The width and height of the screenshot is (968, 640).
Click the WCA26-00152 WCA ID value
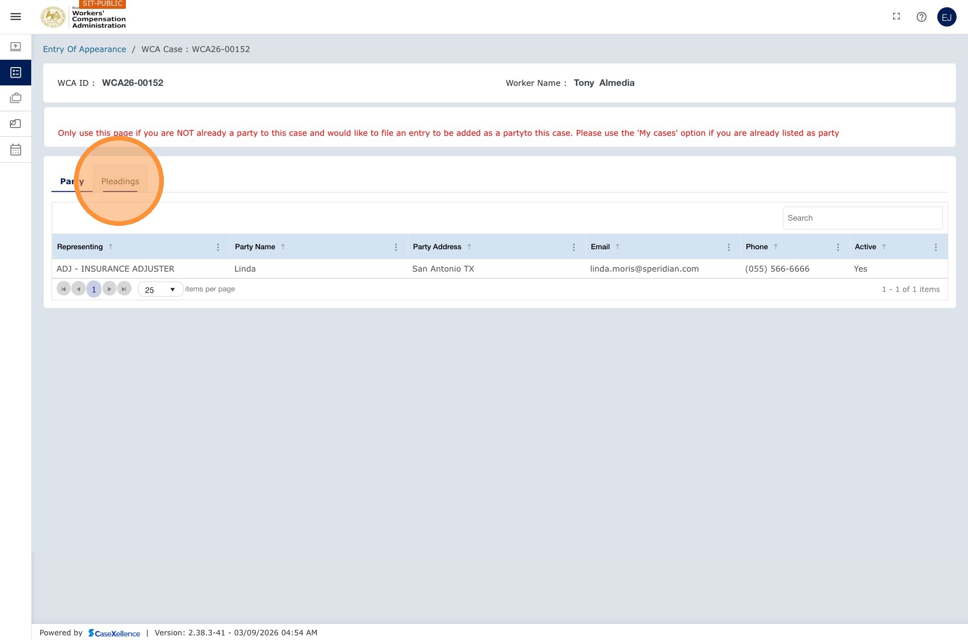pos(133,83)
